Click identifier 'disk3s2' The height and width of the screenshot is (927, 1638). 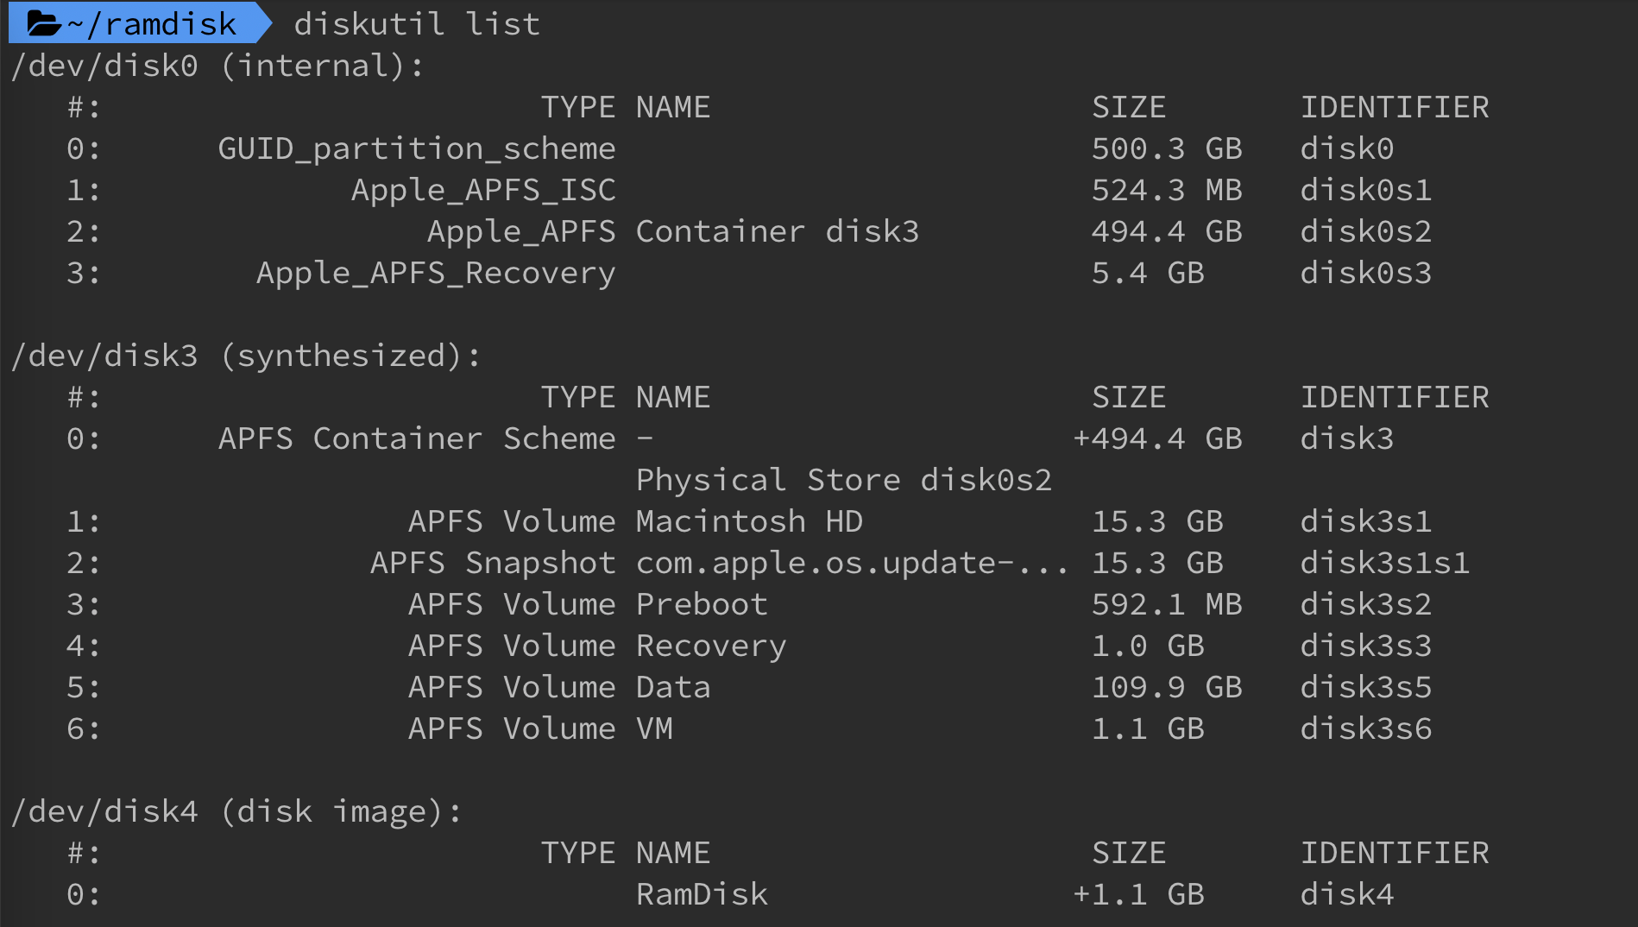1366,604
